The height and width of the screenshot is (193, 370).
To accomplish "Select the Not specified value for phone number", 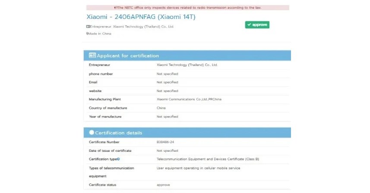I will point(168,74).
